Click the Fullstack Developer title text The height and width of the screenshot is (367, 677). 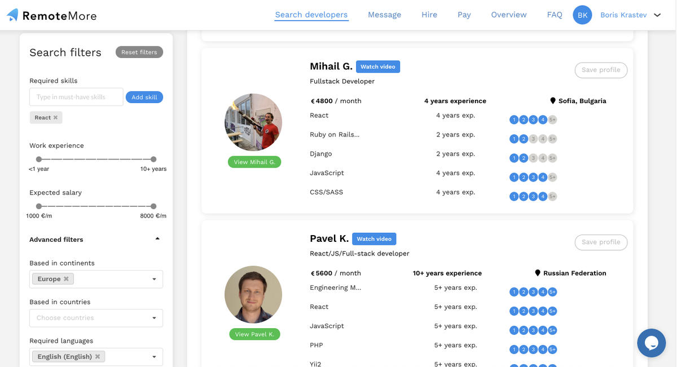(342, 81)
